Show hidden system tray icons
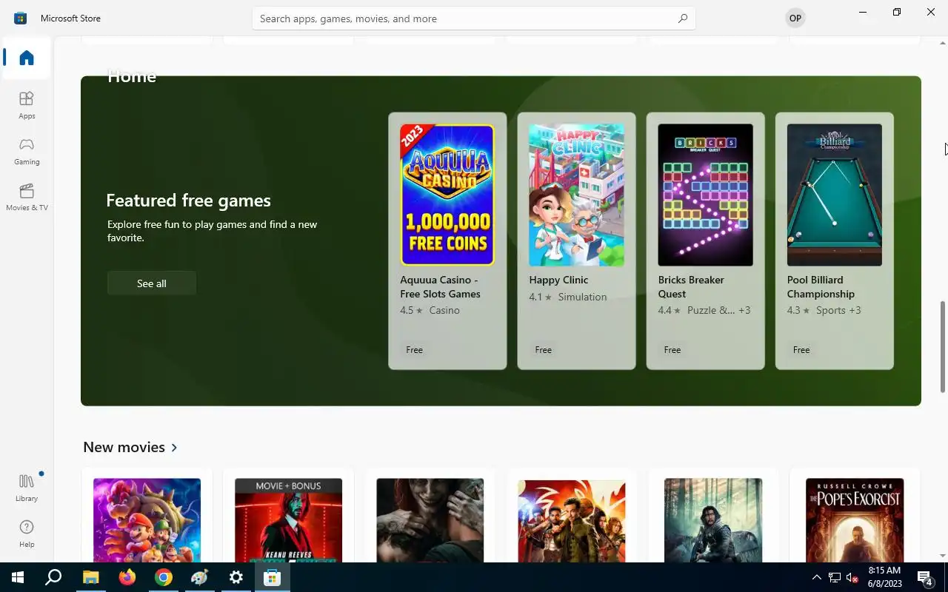Viewport: 948px width, 592px height. coord(817,577)
